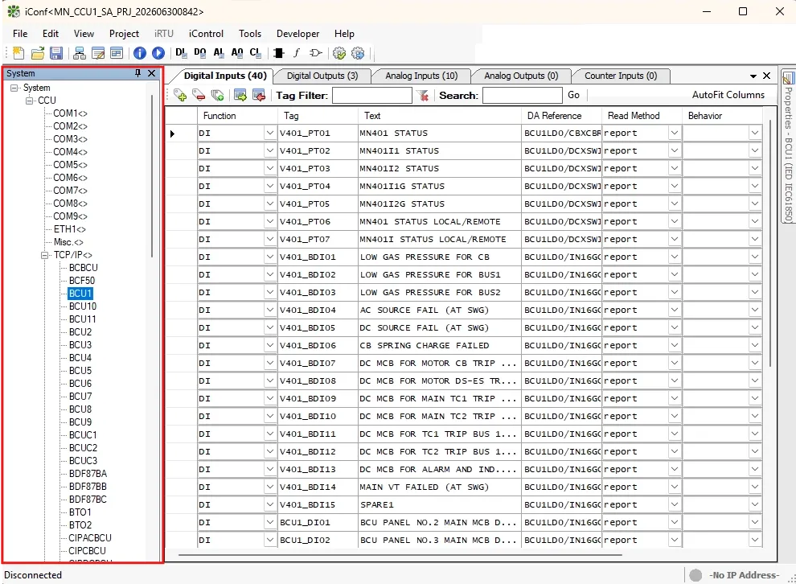Click the DO toolbar icon
Viewport: 796px width, 584px height.
(200, 52)
